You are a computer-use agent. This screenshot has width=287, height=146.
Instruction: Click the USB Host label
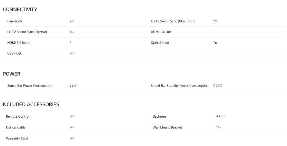[x=14, y=53]
